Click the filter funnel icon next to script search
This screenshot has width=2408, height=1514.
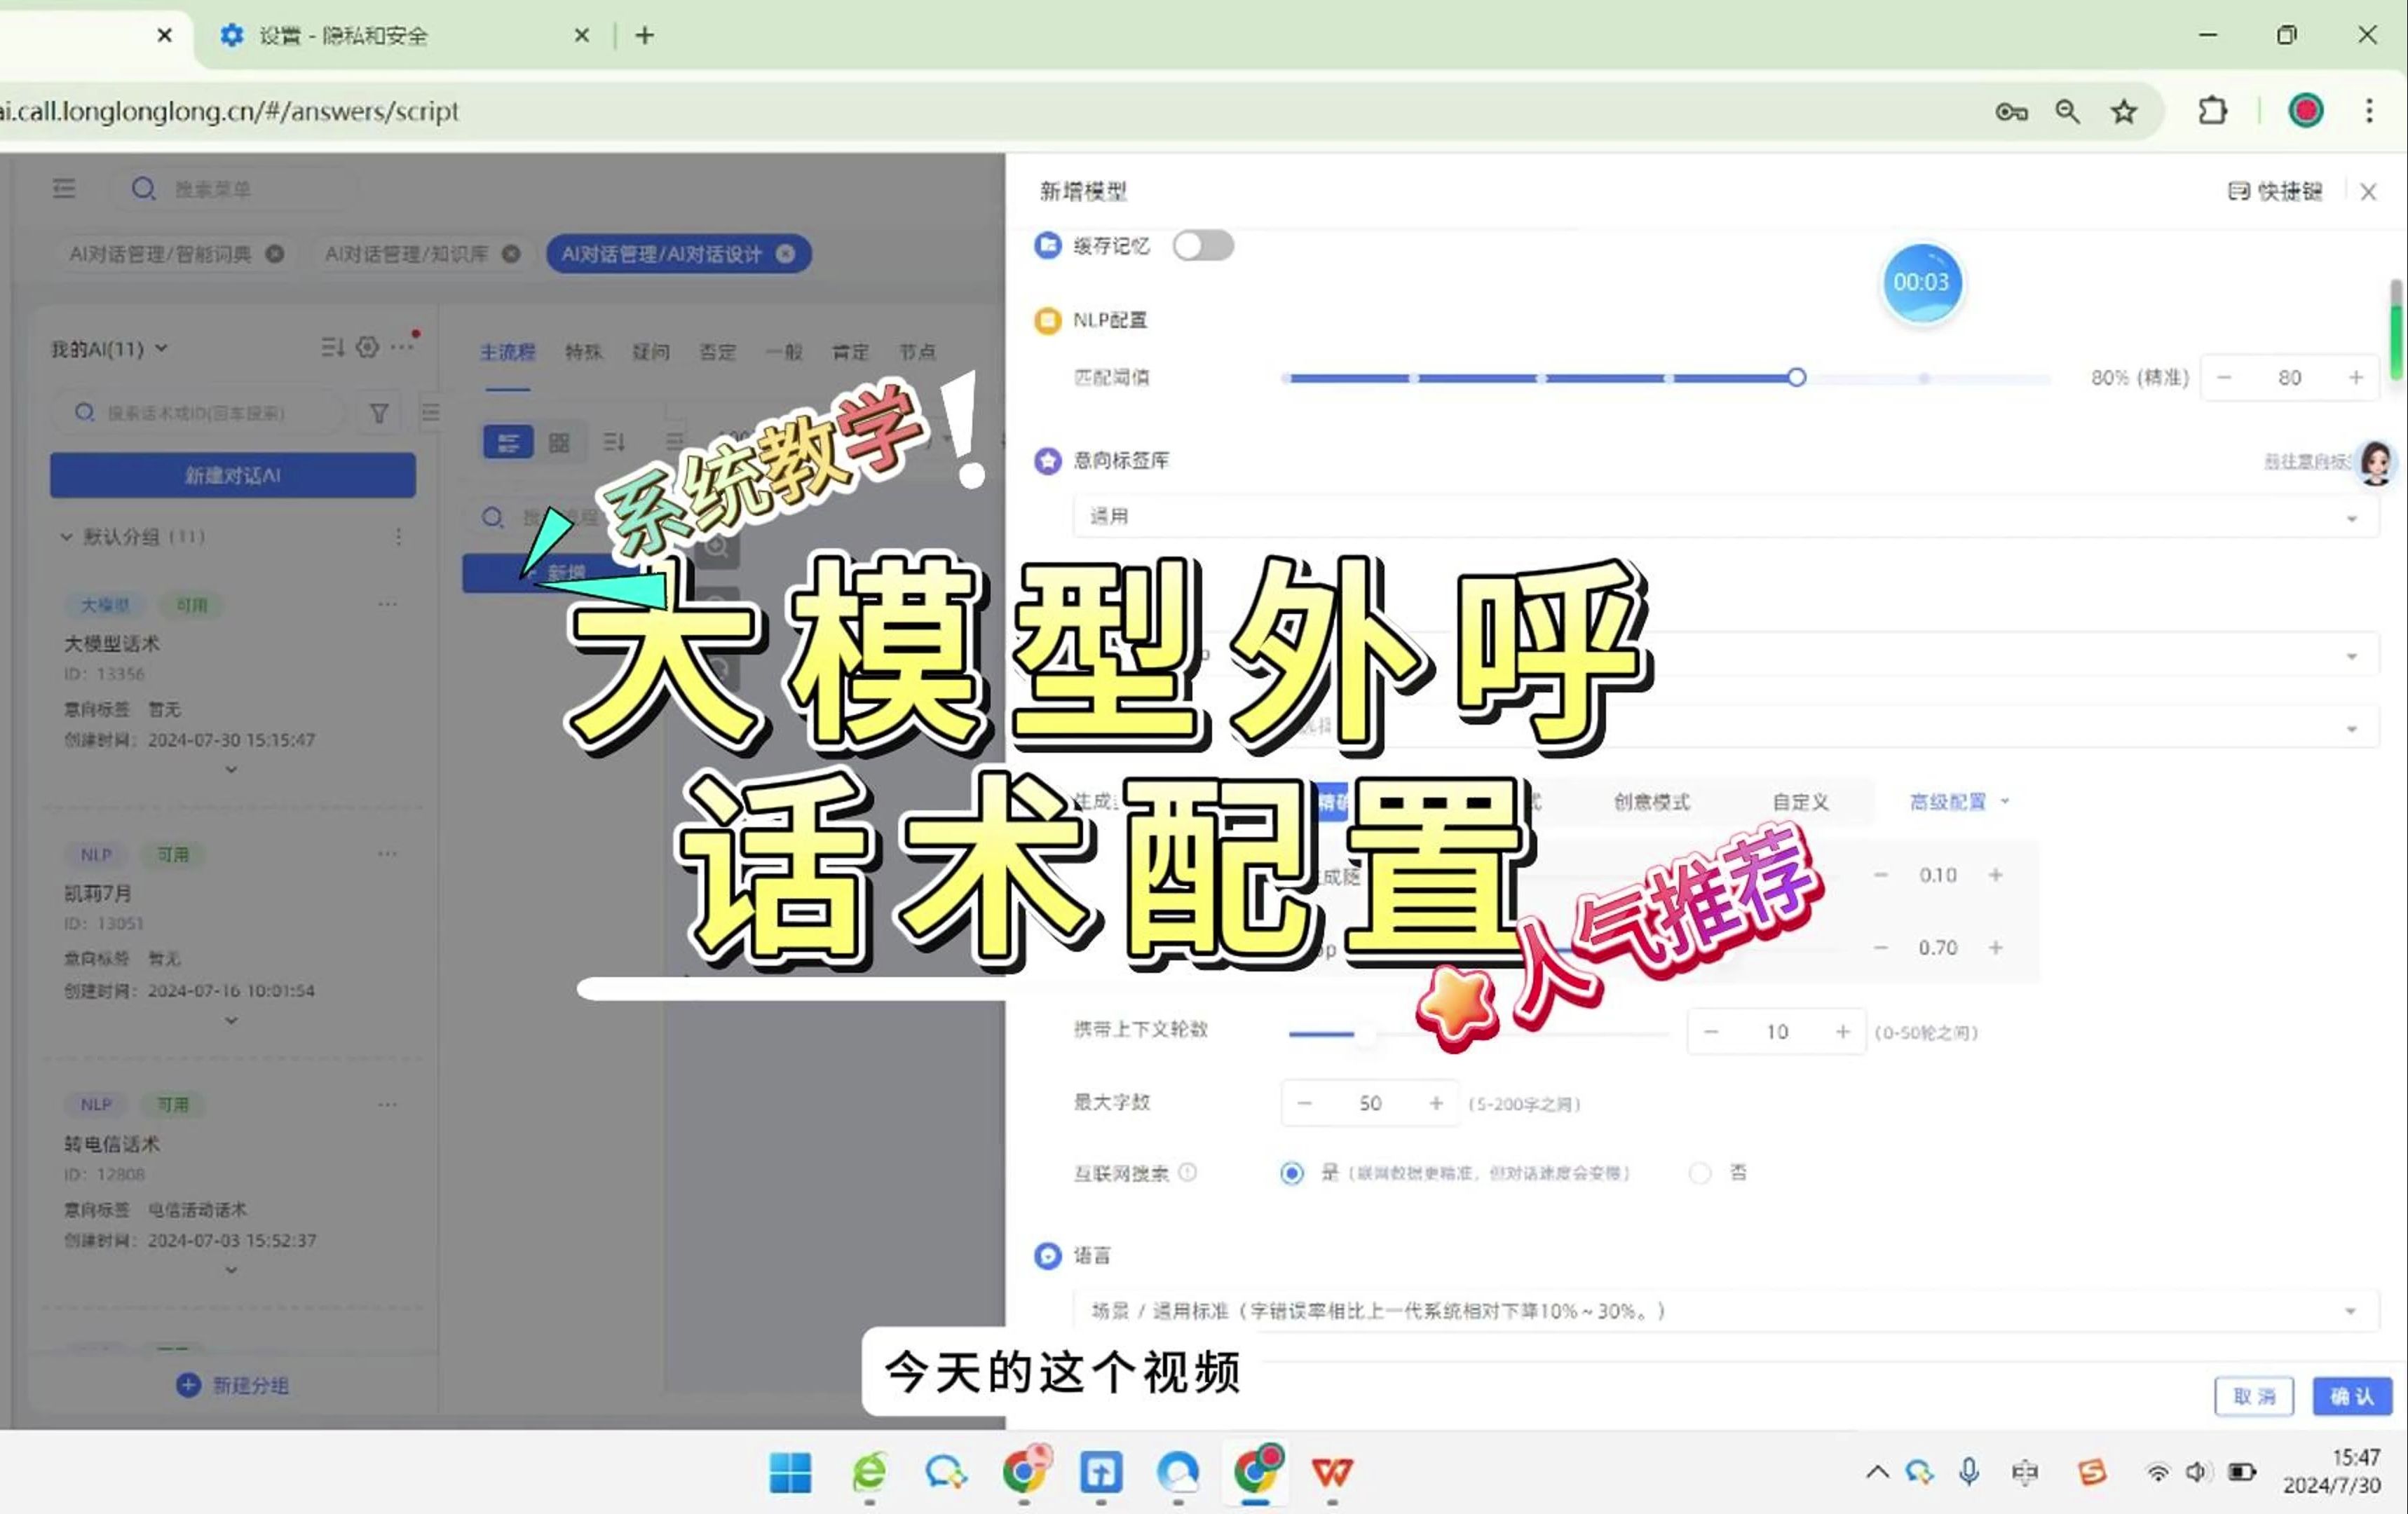379,413
